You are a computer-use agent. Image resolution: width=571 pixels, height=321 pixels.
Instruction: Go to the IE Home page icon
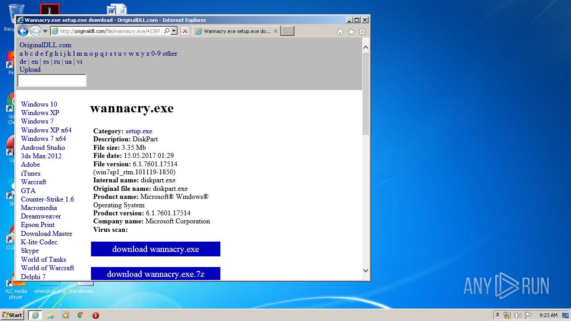coord(340,32)
